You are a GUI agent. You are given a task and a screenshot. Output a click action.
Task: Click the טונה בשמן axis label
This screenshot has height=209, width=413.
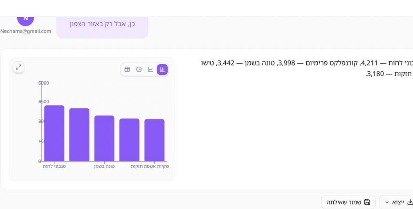[104, 166]
